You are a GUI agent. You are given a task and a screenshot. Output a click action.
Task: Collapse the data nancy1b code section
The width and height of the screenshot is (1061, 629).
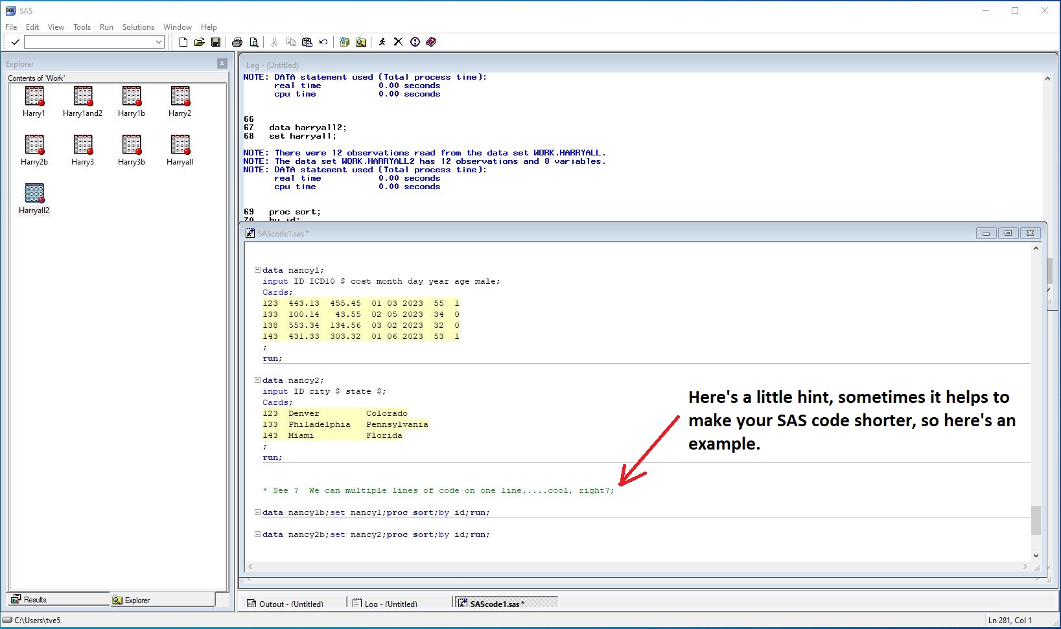257,512
